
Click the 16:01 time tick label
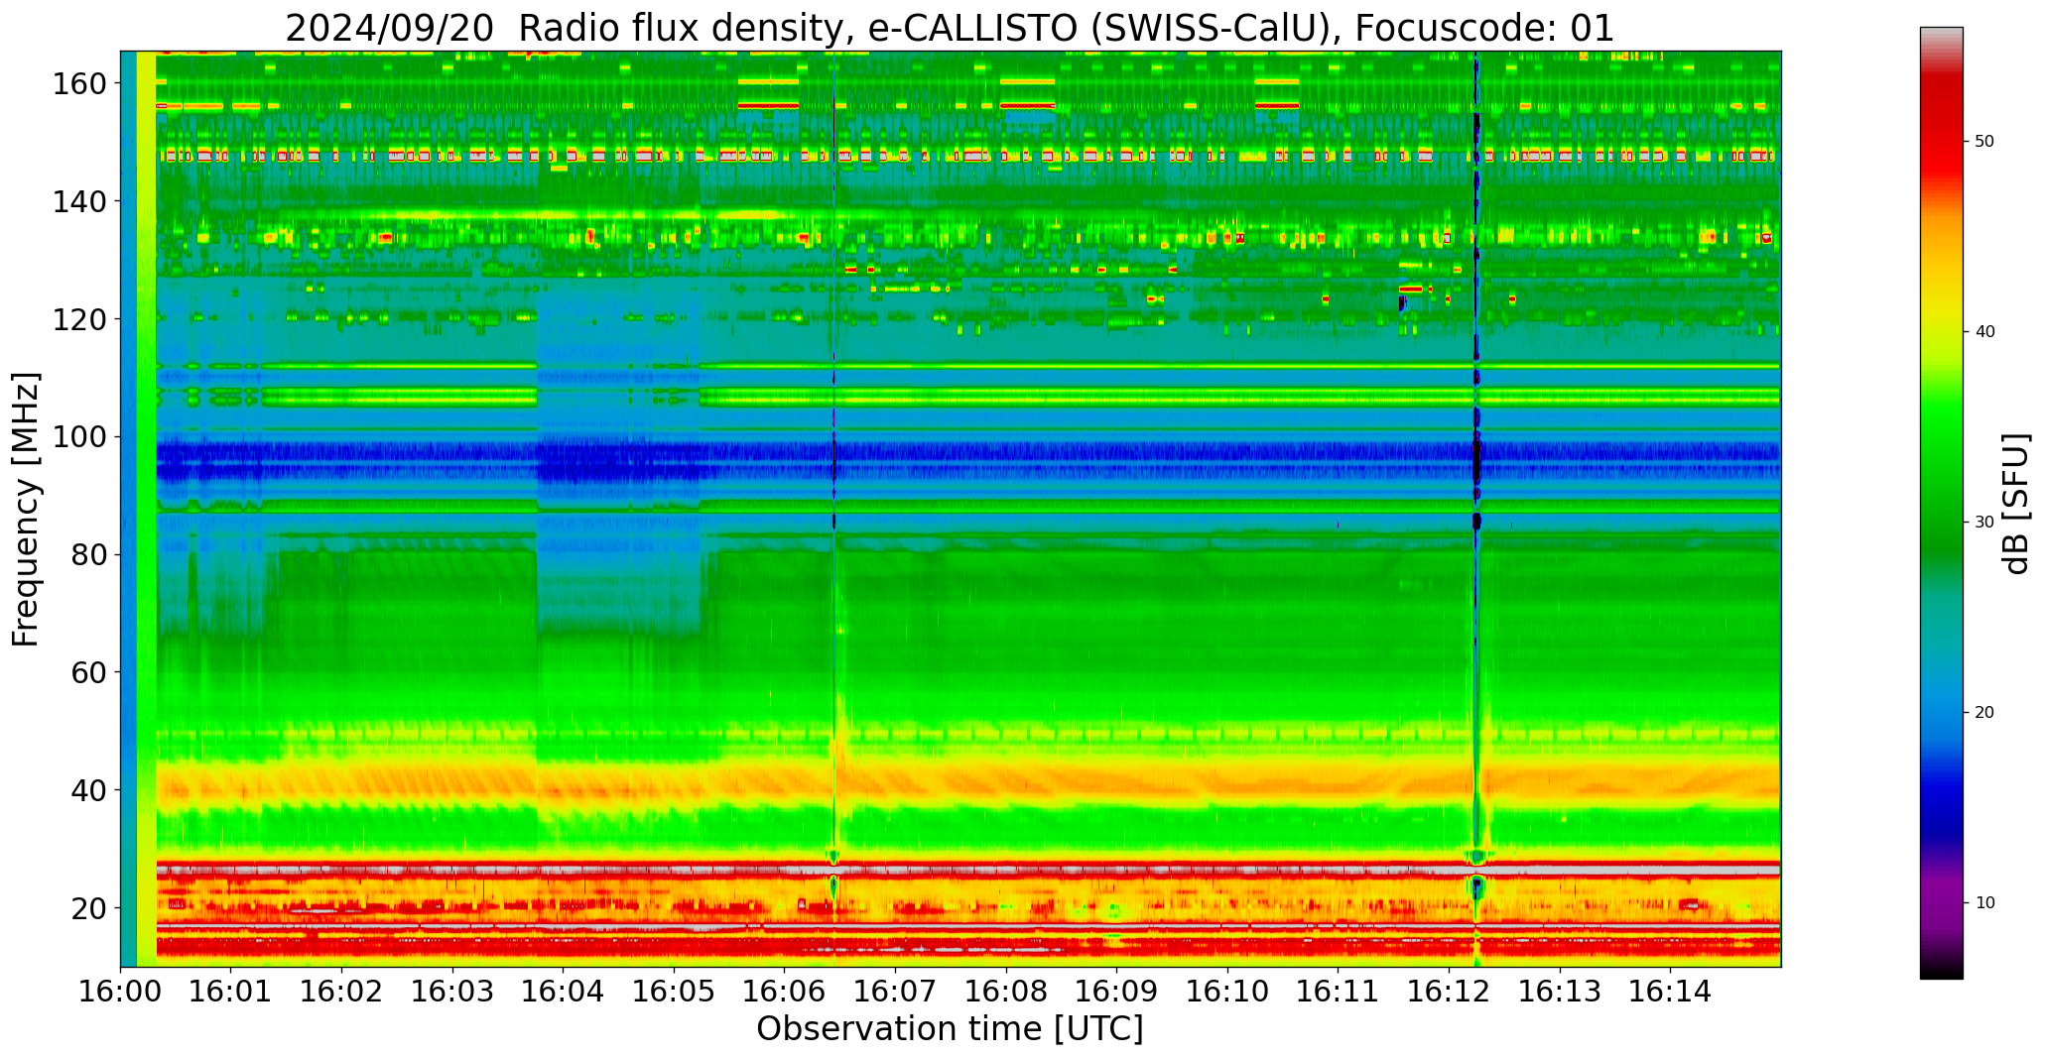(x=231, y=992)
